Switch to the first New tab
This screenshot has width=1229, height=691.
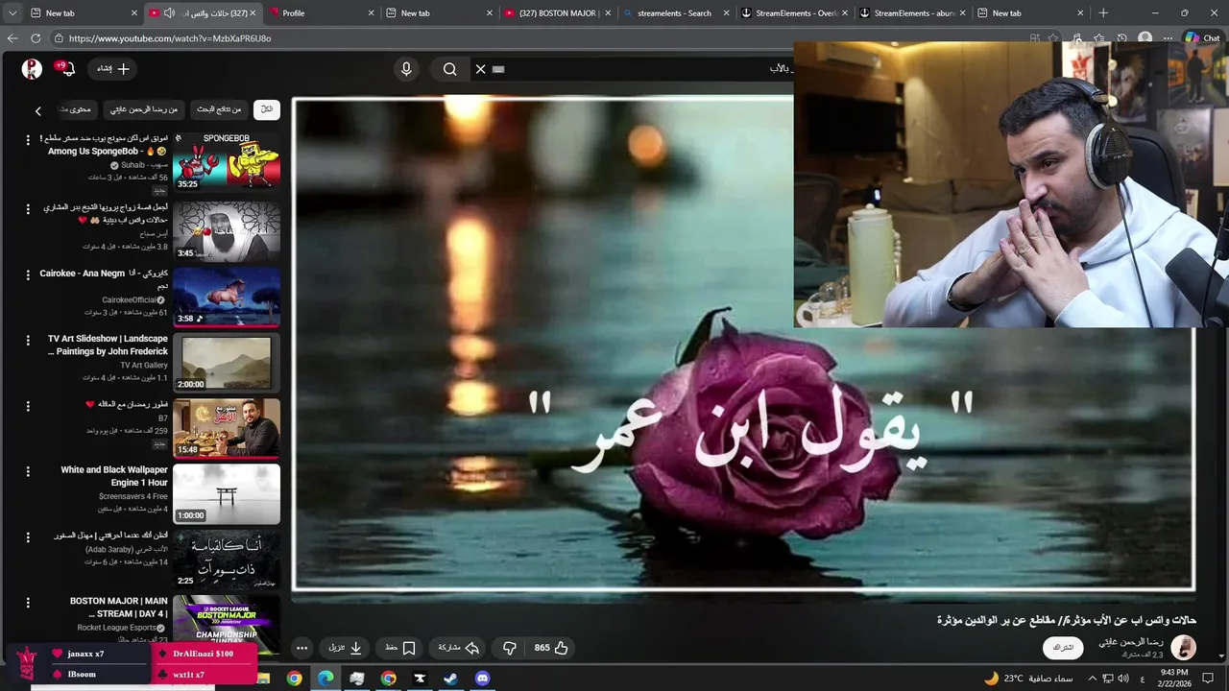pos(82,13)
